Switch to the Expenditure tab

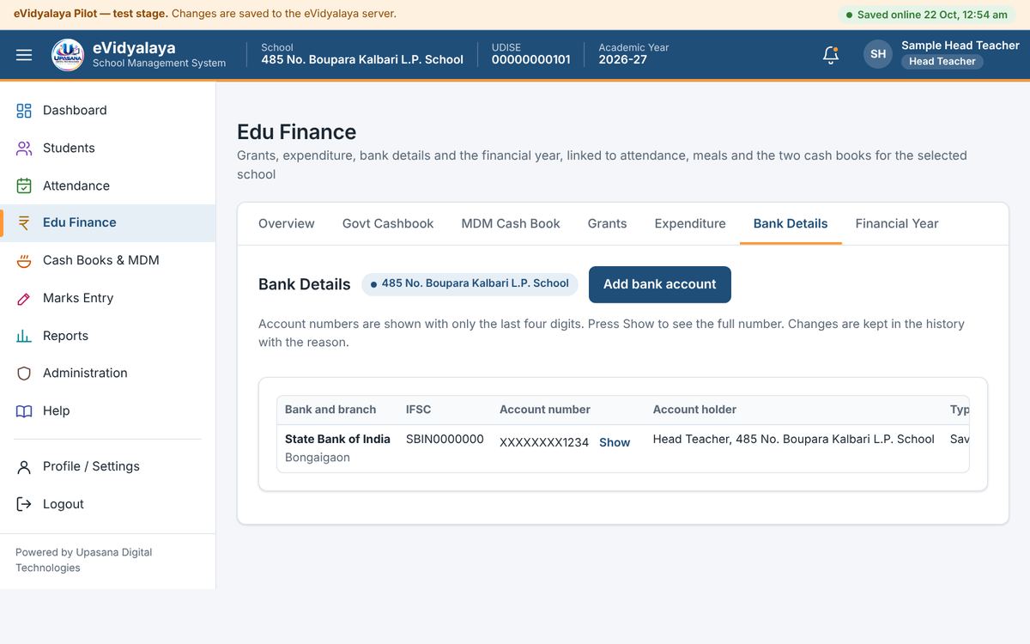pos(690,223)
